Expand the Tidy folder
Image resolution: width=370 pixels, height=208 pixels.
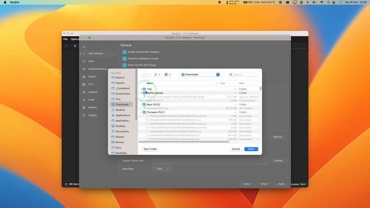pos(141,89)
